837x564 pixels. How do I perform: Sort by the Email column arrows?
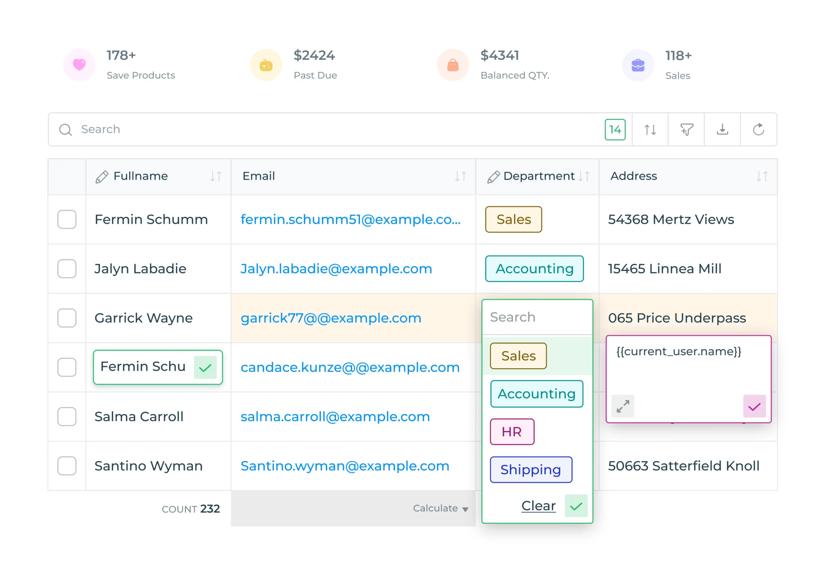(x=460, y=176)
